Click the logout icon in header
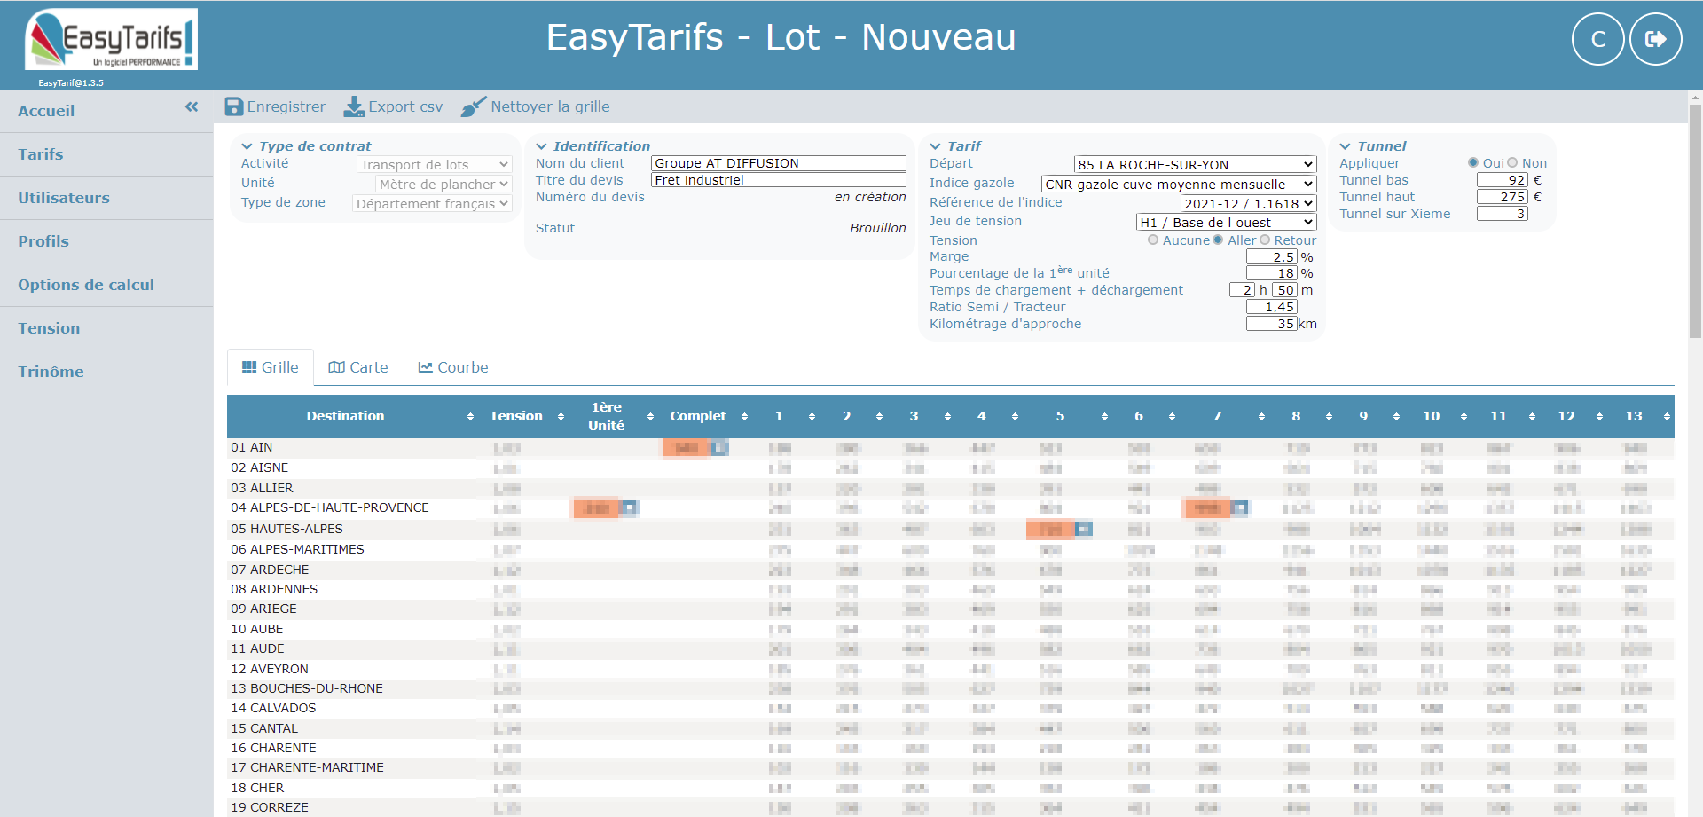1703x817 pixels. click(1655, 39)
